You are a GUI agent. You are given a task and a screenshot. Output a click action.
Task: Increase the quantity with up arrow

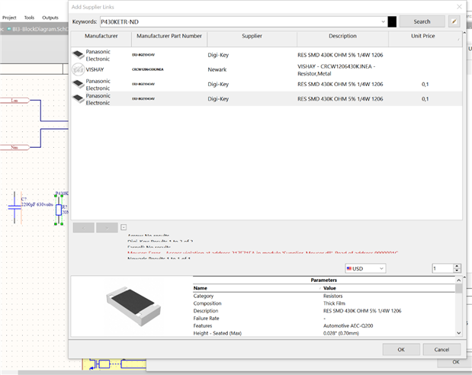click(x=457, y=266)
